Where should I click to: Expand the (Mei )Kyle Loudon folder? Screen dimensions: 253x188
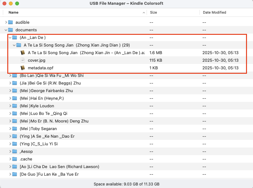click(10, 106)
